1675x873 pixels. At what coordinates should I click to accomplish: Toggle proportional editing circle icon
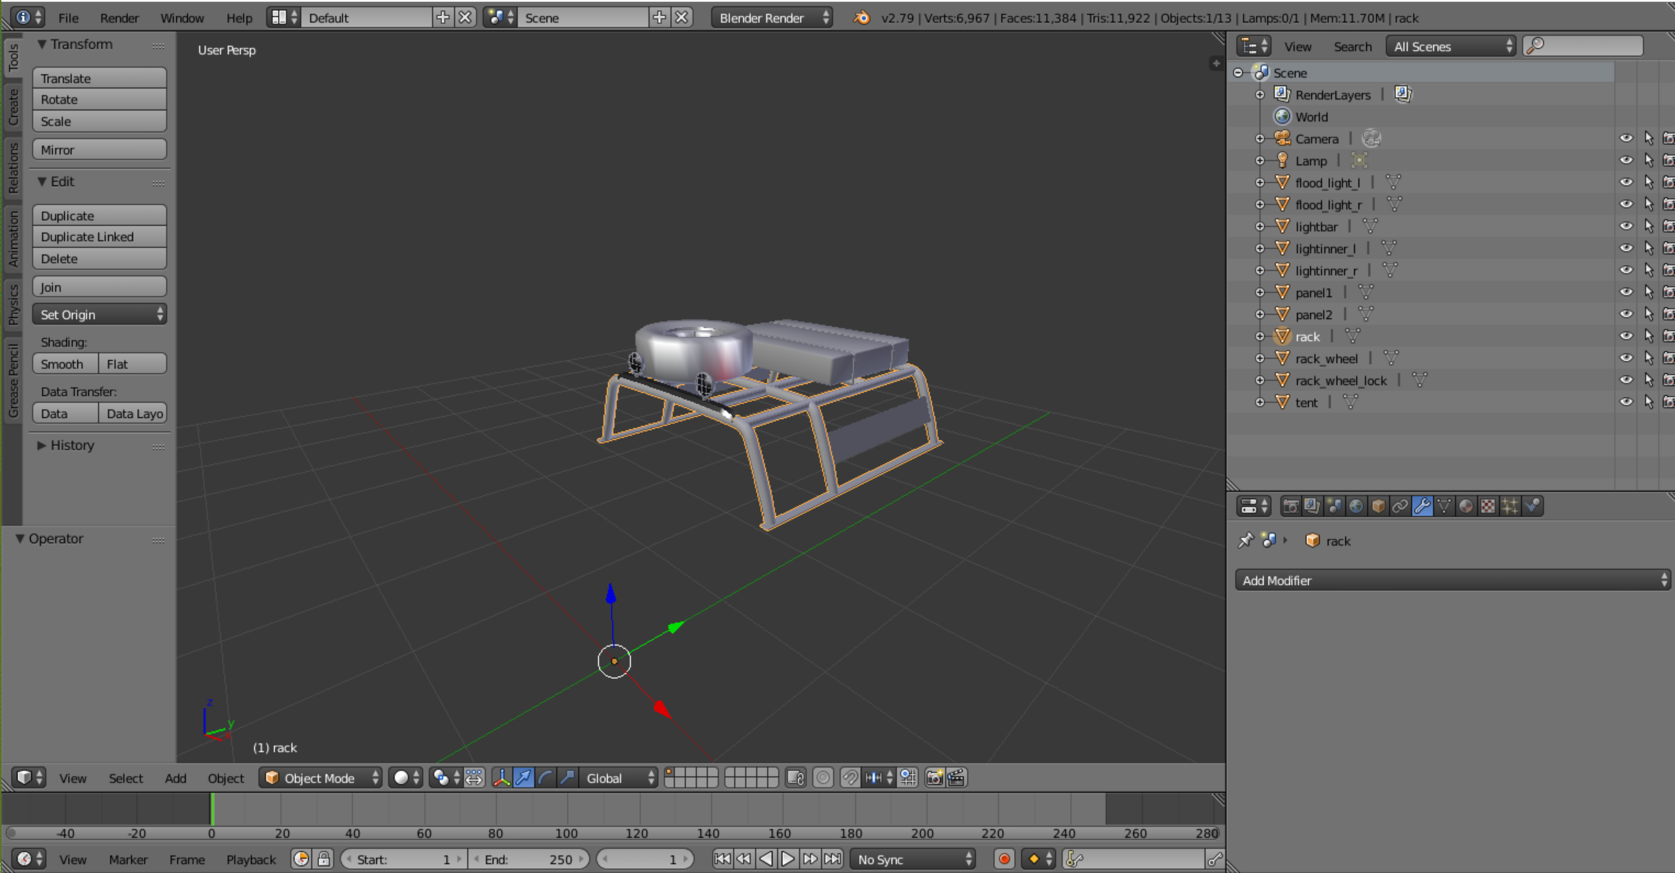coord(823,778)
